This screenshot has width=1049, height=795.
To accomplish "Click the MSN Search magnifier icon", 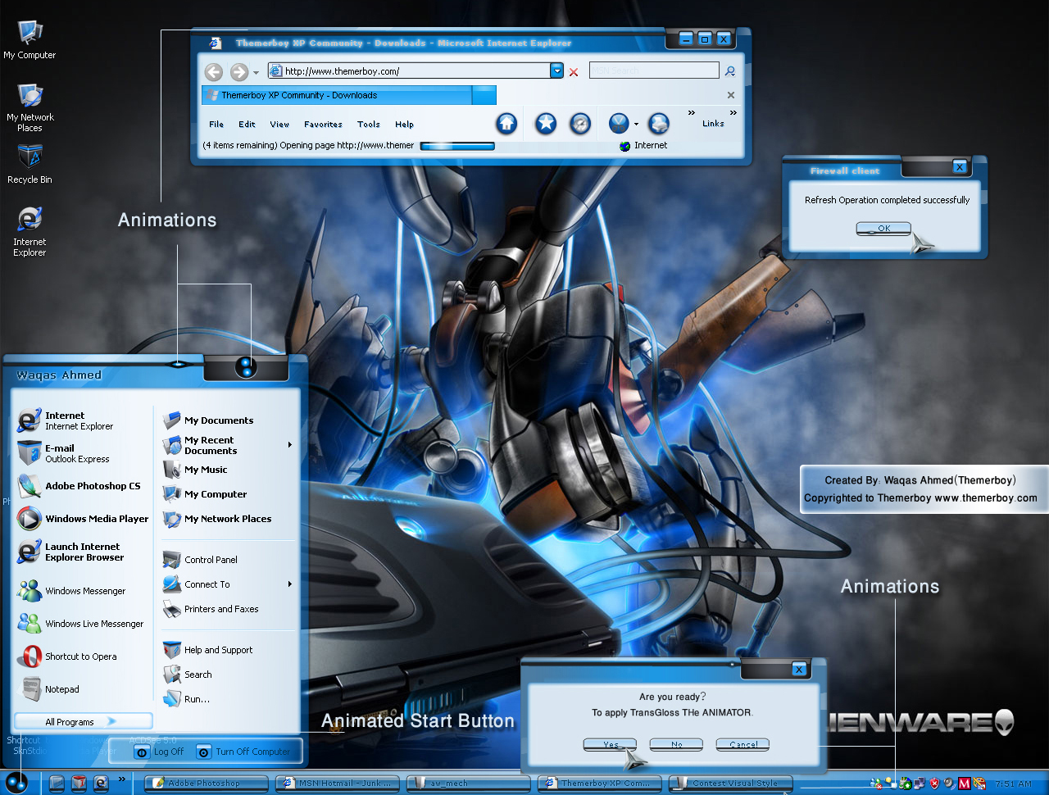I will [730, 71].
